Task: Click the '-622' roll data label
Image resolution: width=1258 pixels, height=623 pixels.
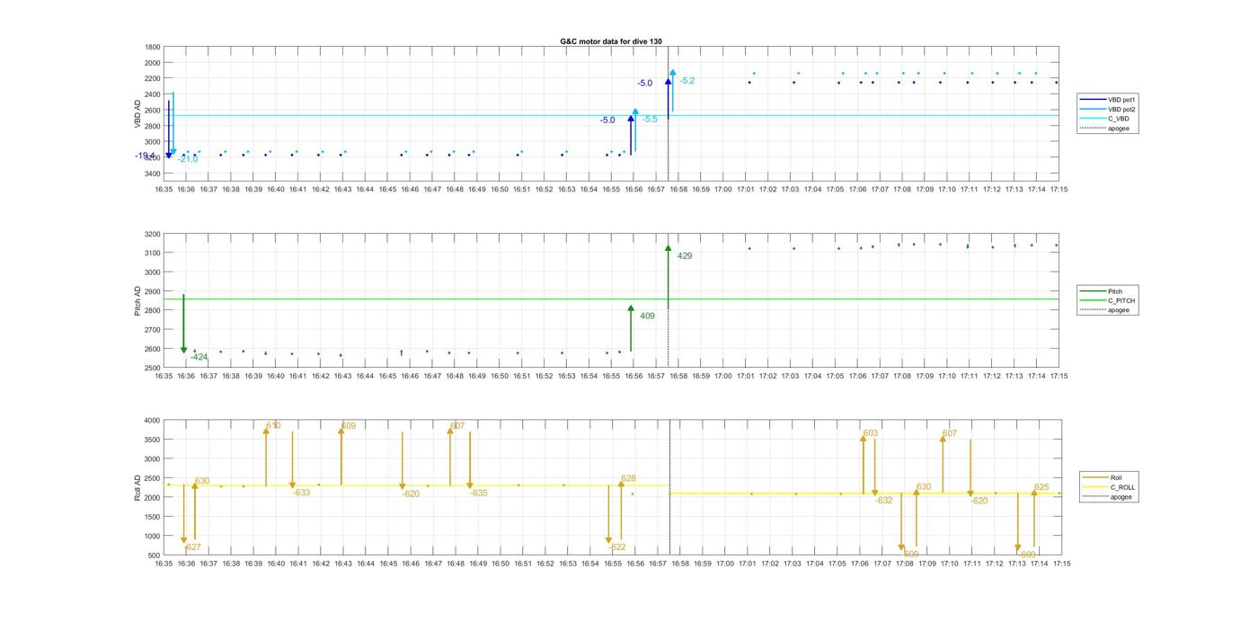Action: (x=617, y=547)
